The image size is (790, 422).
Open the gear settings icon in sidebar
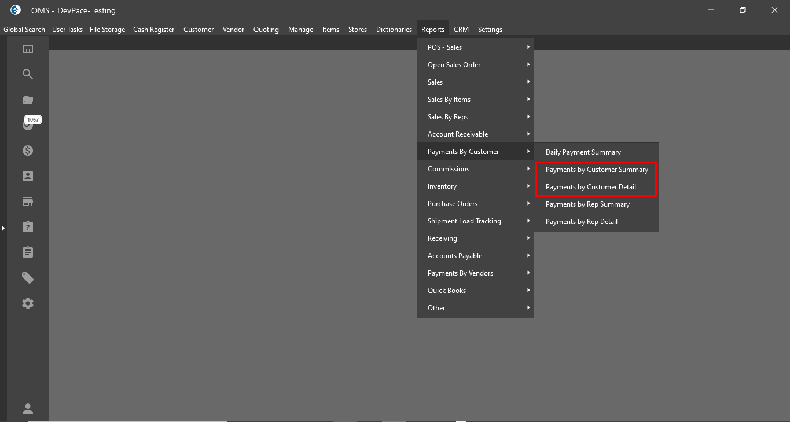(x=28, y=303)
